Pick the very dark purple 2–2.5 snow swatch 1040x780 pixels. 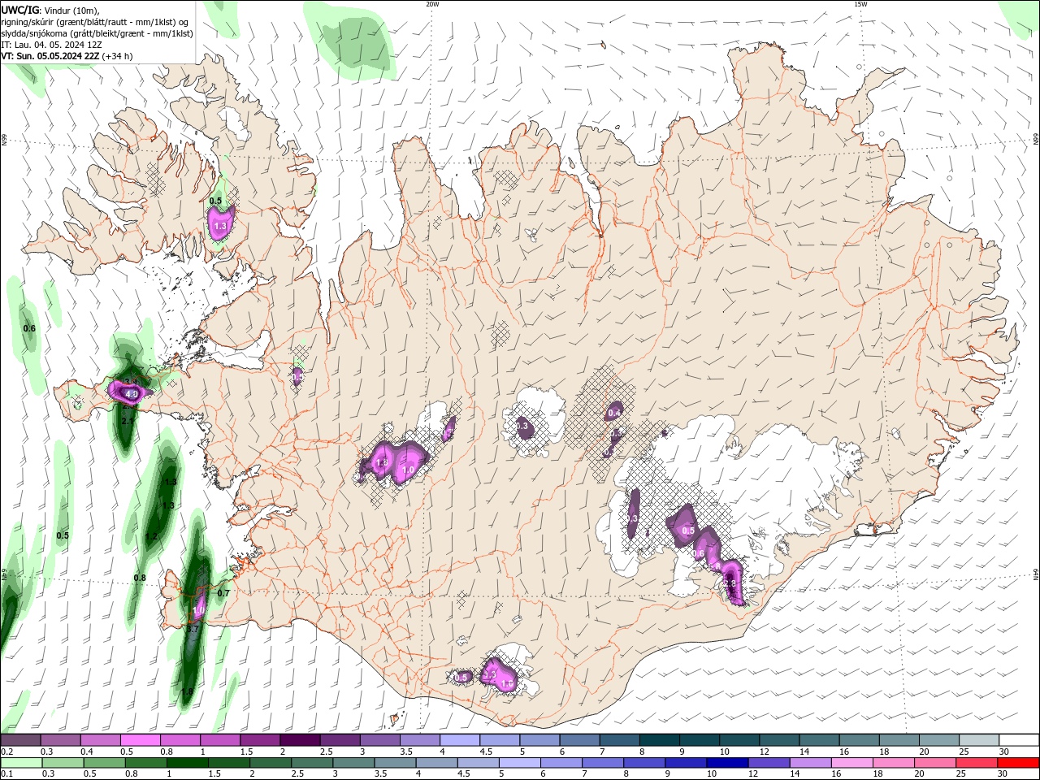point(300,740)
